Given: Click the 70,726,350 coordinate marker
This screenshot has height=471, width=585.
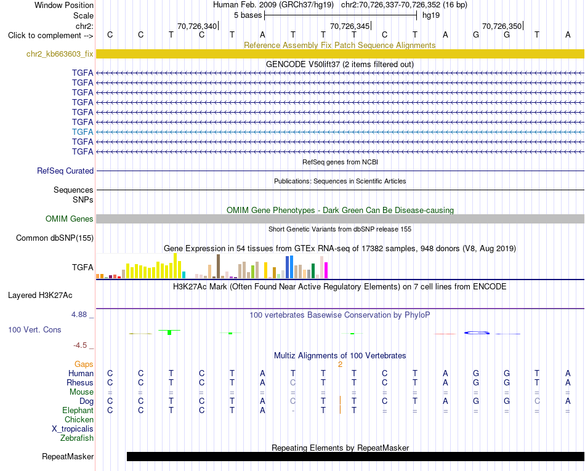Looking at the screenshot, I should [x=502, y=26].
